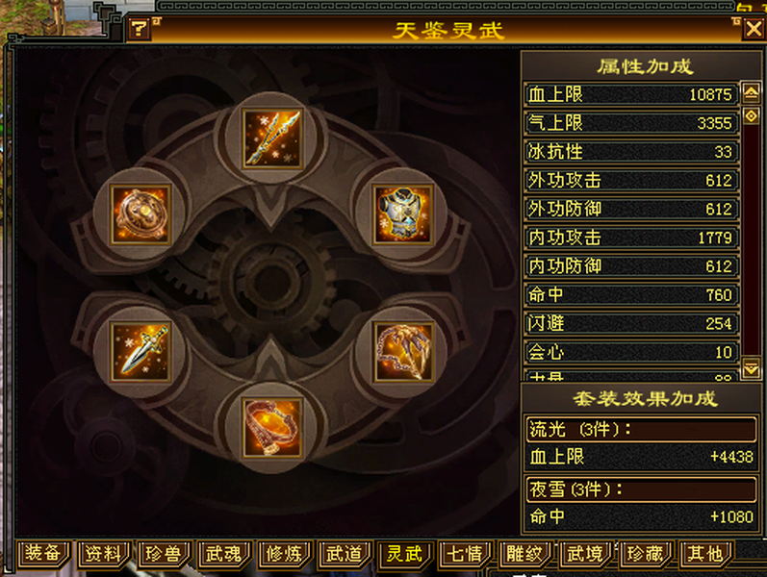Viewport: 767px width, 577px height.
Task: Select the 夜雪 (3件) set bonus header
Action: tap(641, 489)
